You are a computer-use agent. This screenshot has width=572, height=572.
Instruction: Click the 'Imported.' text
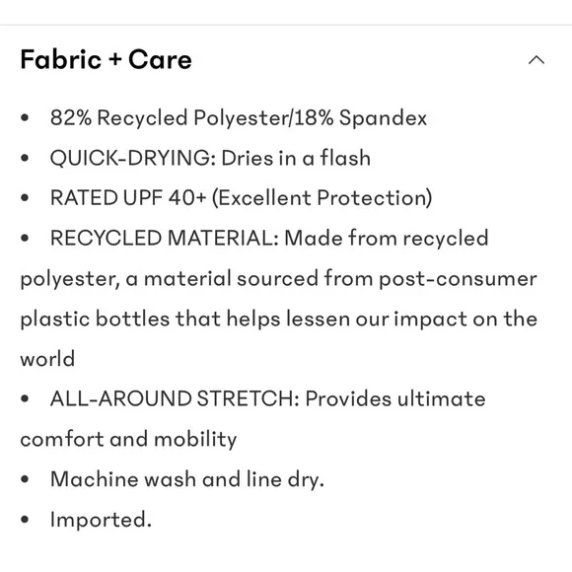coord(101,519)
